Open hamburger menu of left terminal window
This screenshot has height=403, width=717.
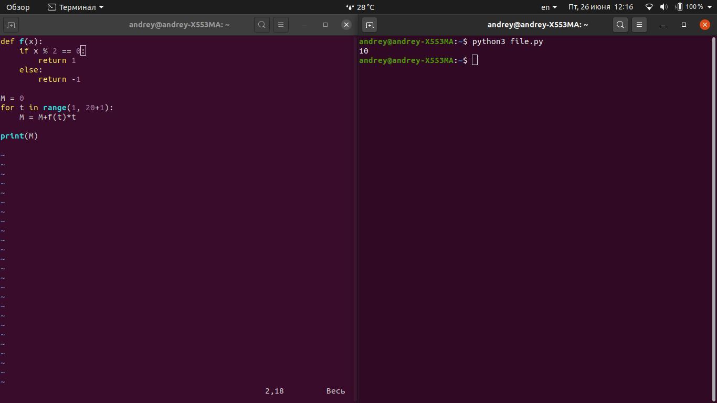(x=281, y=25)
